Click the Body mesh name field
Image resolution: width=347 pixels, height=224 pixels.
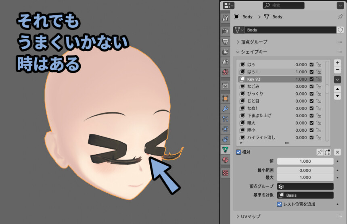(x=291, y=30)
